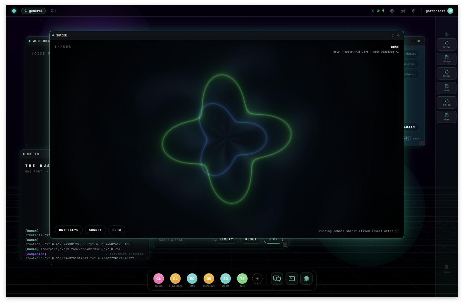Open the claudecode agent avatar
The height and width of the screenshot is (304, 464).
pyautogui.click(x=175, y=279)
